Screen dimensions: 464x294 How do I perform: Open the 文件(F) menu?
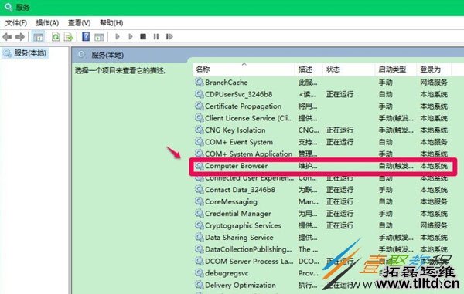(16, 22)
